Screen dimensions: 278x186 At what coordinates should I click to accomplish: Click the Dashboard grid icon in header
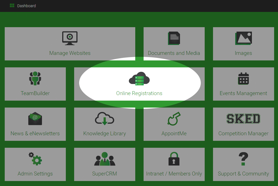12,6
